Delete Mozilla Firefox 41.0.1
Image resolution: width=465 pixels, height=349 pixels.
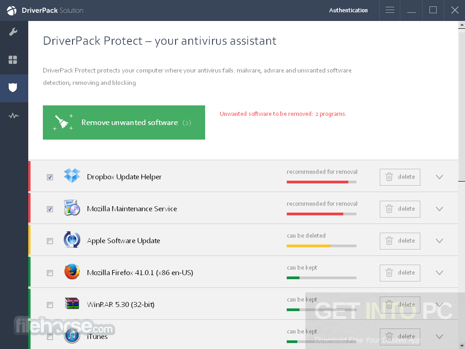point(400,273)
